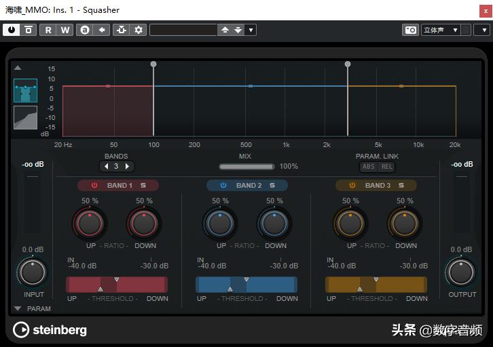Collapse the graphical display with up triangle
Viewport: 493px width, 347px height.
(x=18, y=68)
